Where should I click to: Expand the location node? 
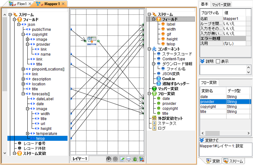(x=23, y=84)
